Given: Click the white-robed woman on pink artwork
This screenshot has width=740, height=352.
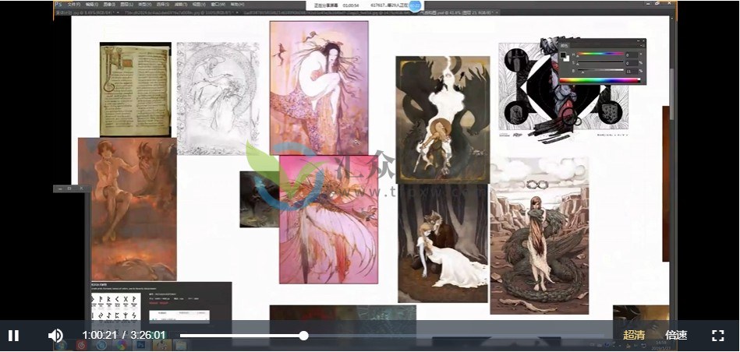Looking at the screenshot, I should coord(318,86).
